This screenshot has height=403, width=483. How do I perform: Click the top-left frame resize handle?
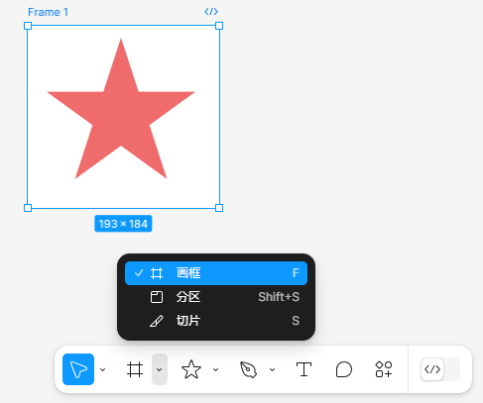tap(28, 26)
